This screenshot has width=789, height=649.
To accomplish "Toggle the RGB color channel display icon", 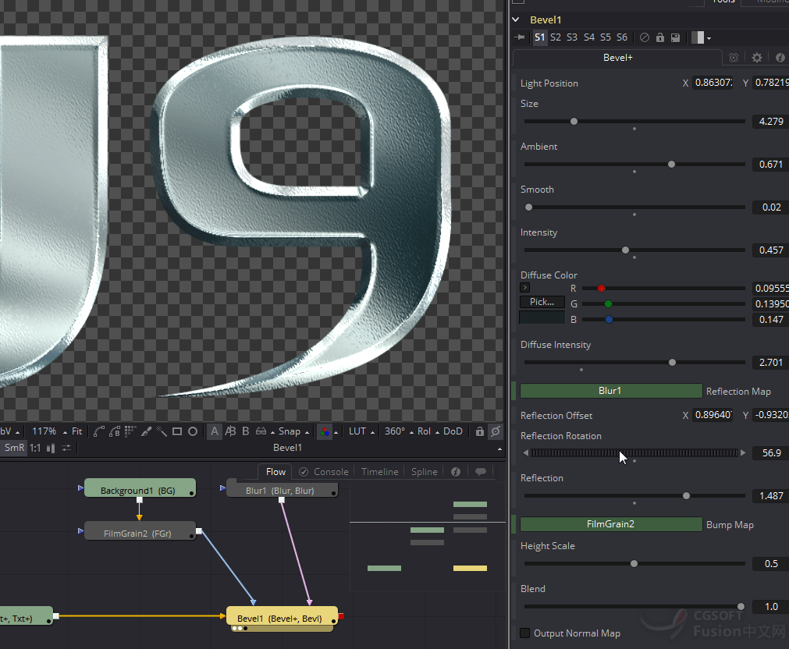I will point(325,431).
